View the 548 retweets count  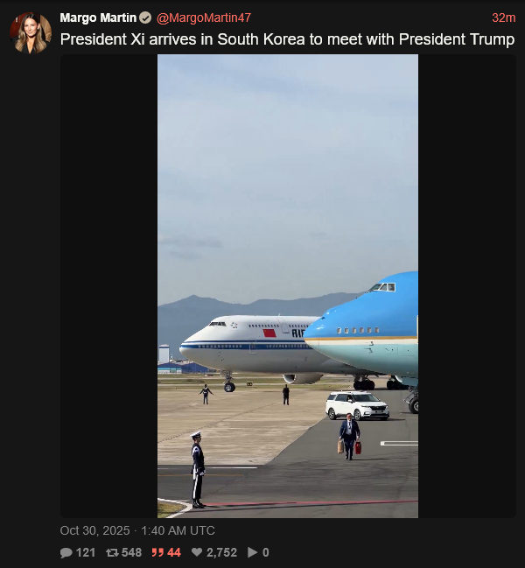(x=131, y=552)
